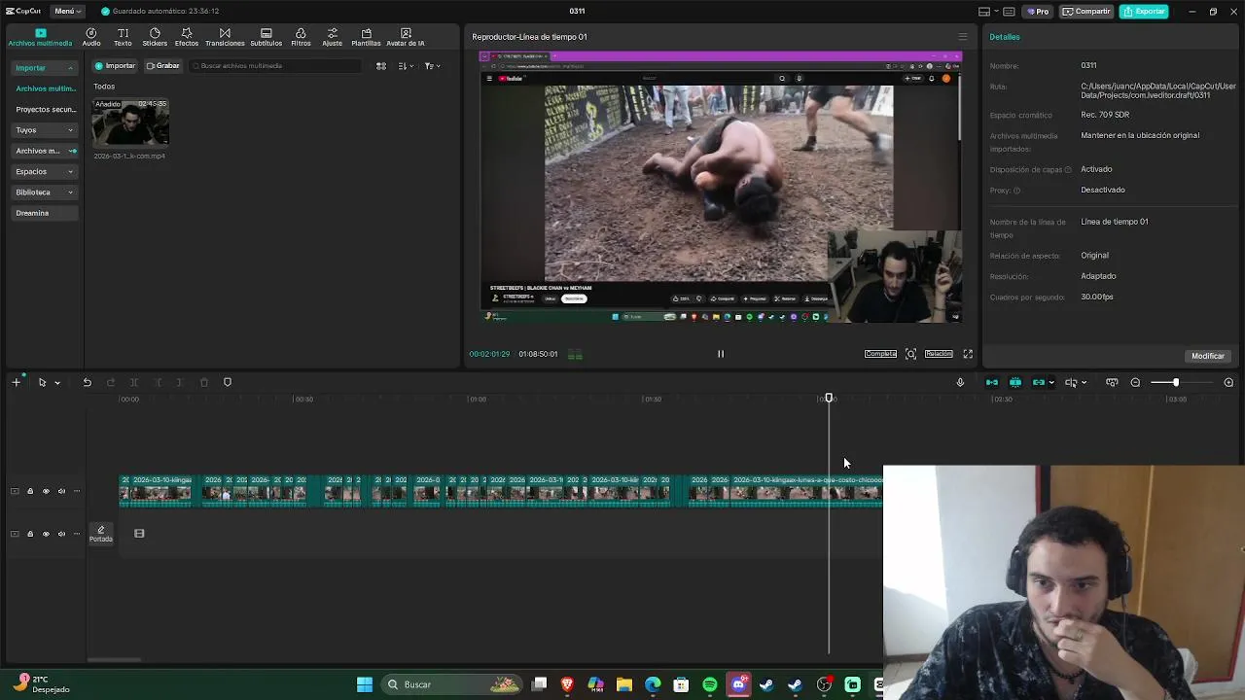
Task: Click the Completa quality button
Action: (880, 354)
